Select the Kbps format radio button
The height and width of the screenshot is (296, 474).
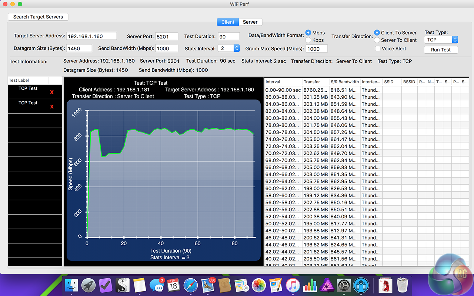(308, 40)
